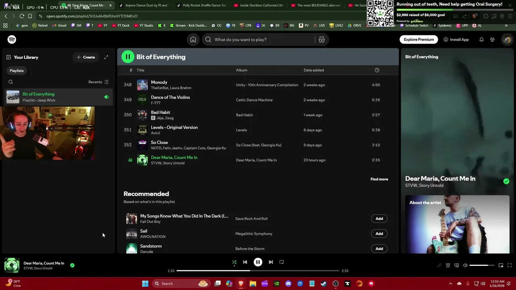
Task: Add My Songs Know What You Did
Action: (379, 219)
